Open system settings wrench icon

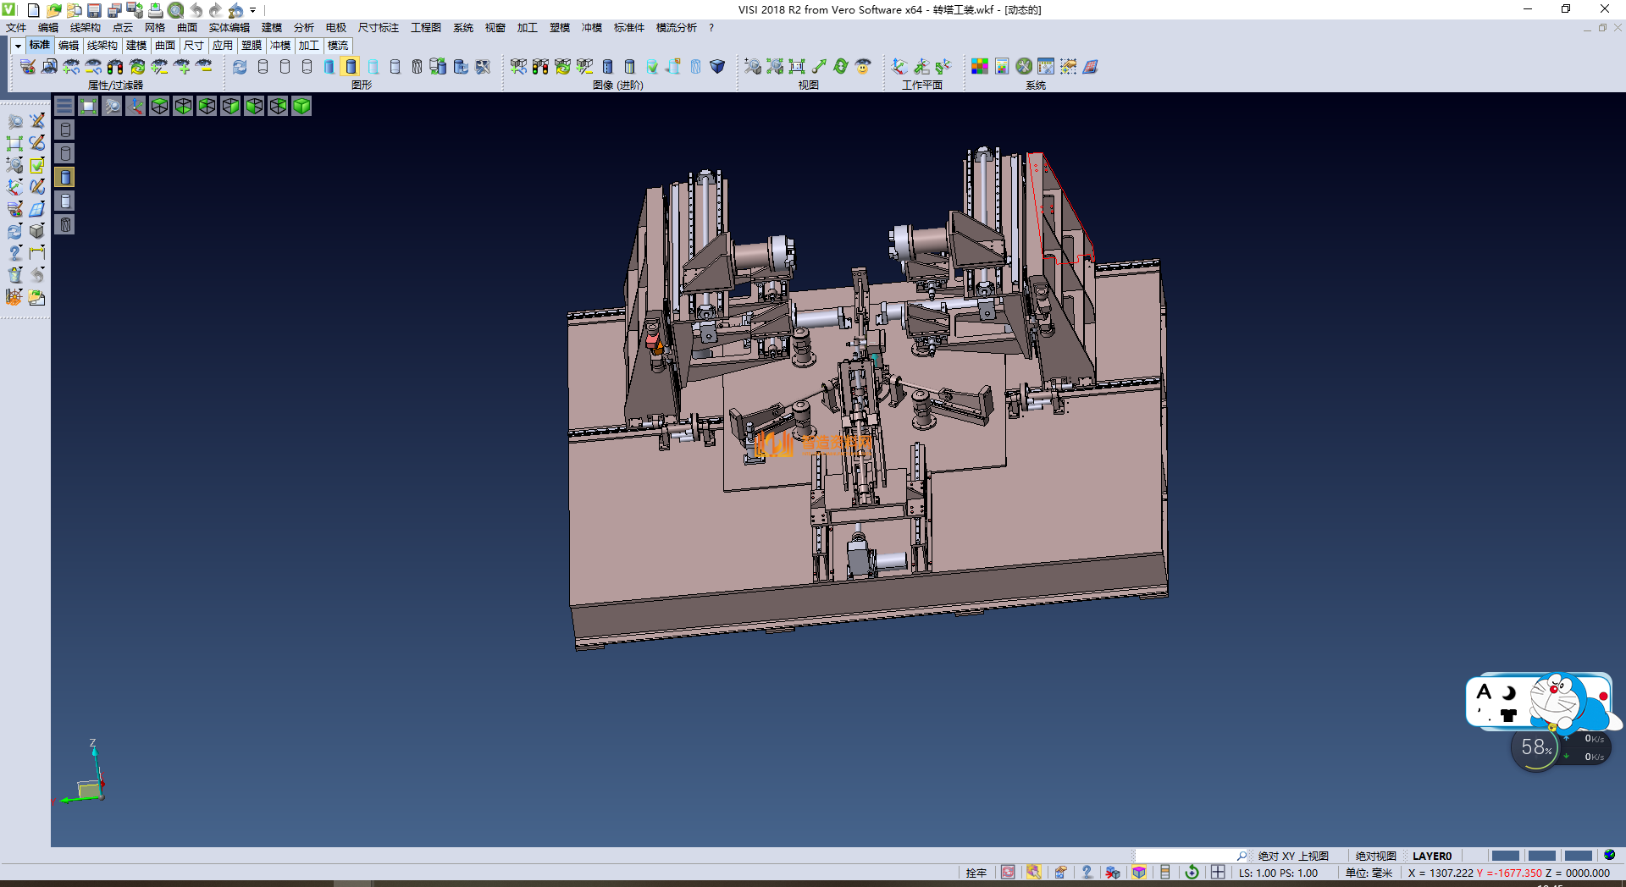click(x=1024, y=67)
